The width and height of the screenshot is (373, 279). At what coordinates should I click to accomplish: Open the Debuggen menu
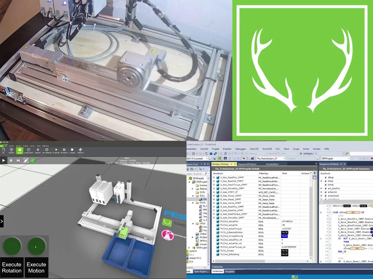point(241,149)
